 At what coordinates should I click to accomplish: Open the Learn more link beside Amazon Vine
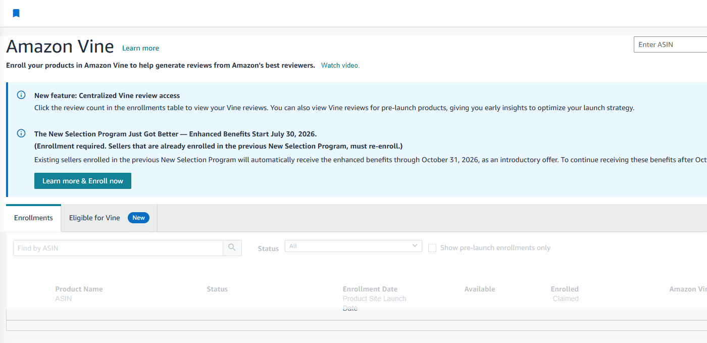coord(140,48)
